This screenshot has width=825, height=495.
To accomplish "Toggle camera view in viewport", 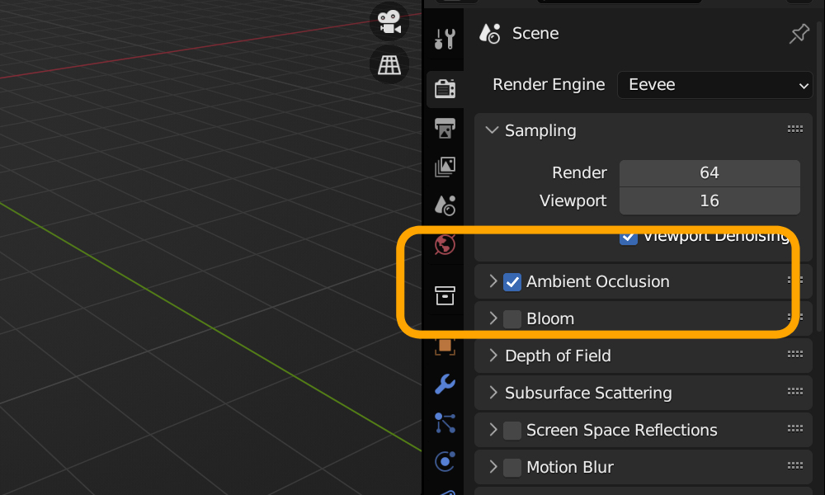I will [x=389, y=22].
